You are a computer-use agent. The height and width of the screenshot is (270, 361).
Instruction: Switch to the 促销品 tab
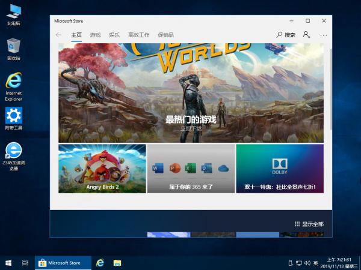coord(166,35)
